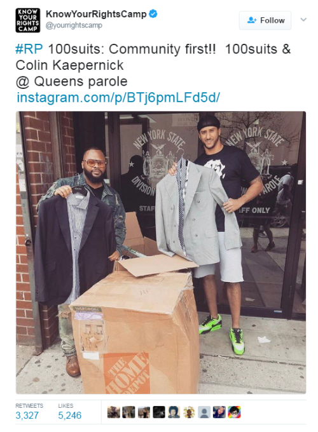Image resolution: width=318 pixels, height=432 pixels.
Task: Click the blue verified checkmark badge
Action: click(x=153, y=13)
